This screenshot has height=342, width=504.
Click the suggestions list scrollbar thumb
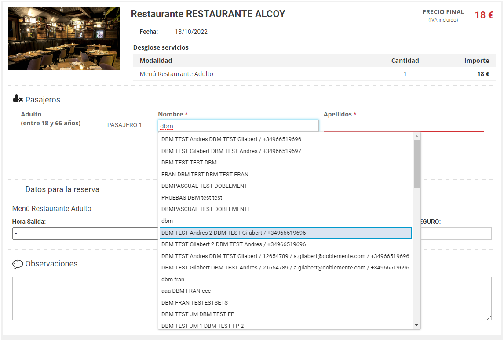tap(416, 164)
